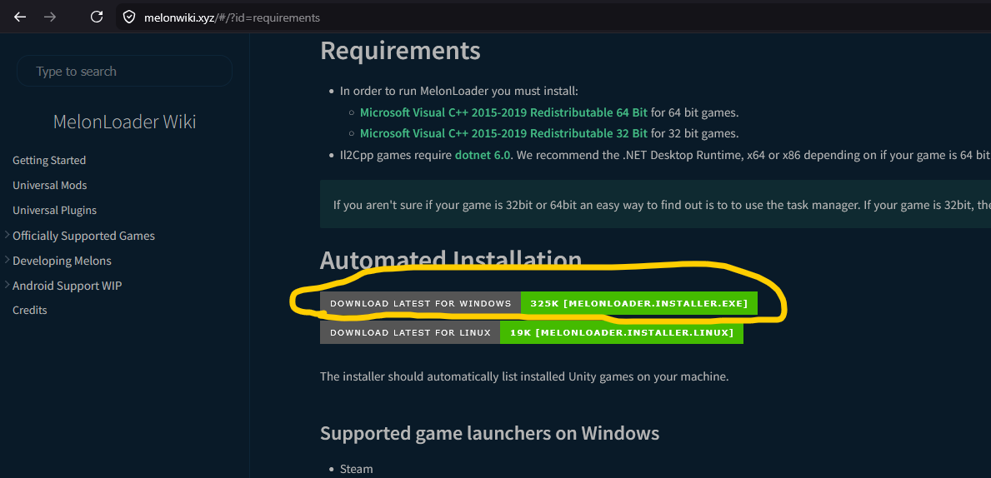Open Visual C++ Redistributable 32 Bit link
991x478 pixels.
coord(503,133)
